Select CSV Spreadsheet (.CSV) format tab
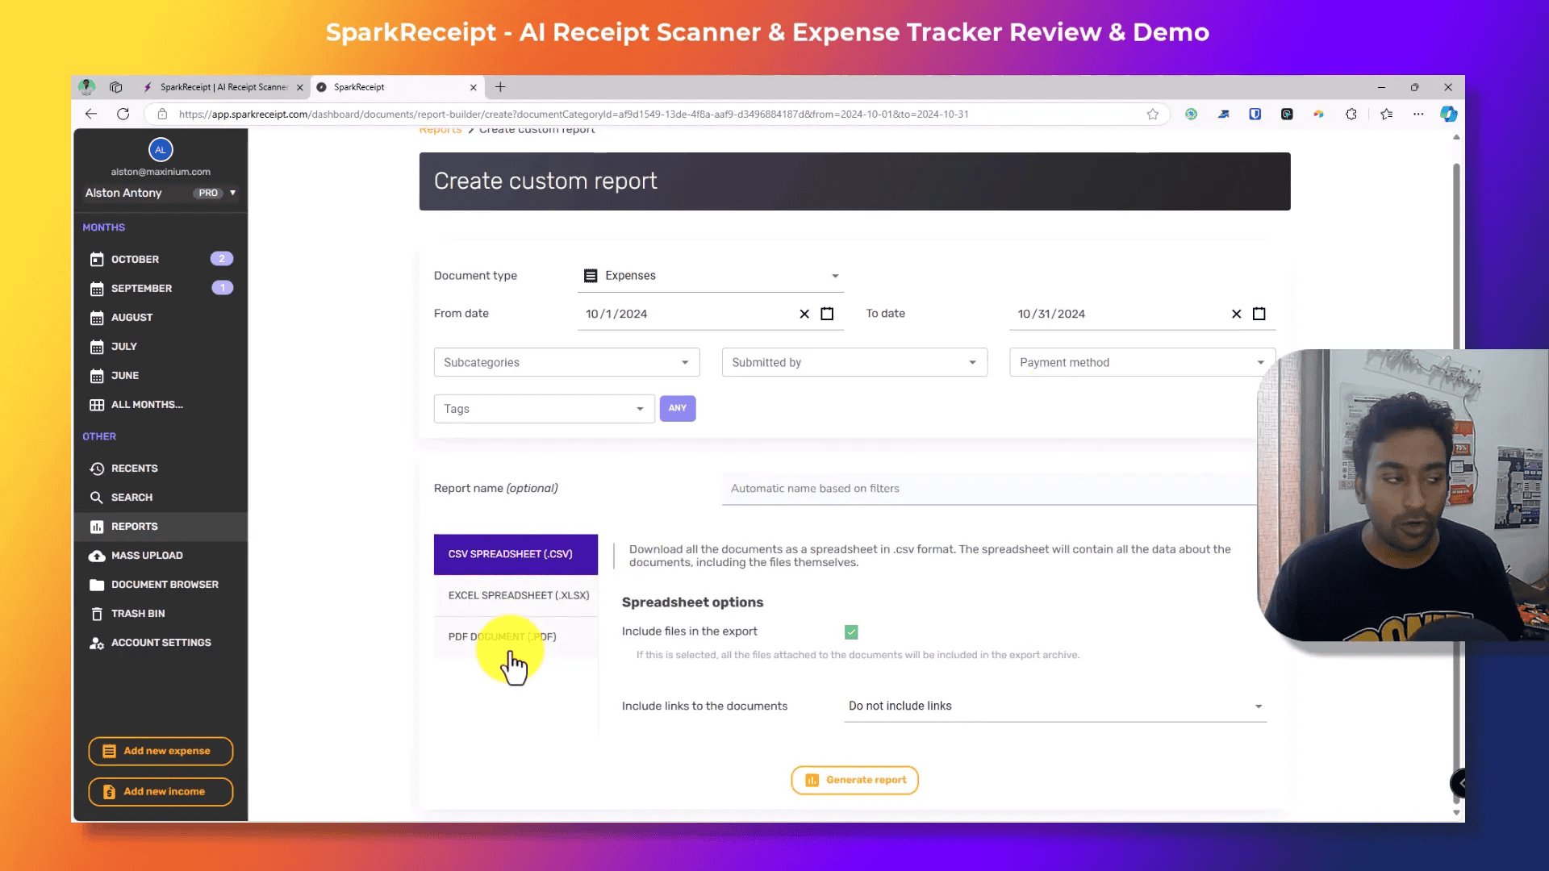The width and height of the screenshot is (1549, 871). [x=516, y=554]
